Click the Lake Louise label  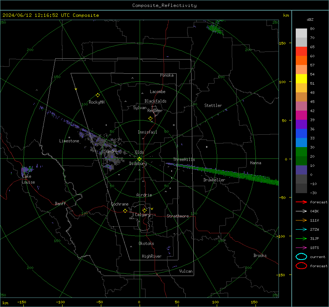28,179
